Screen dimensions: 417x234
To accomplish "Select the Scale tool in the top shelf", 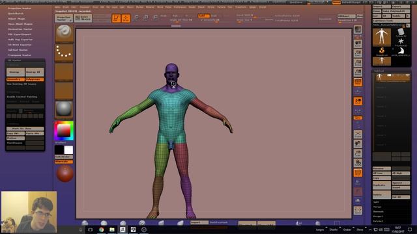I will click(x=146, y=18).
